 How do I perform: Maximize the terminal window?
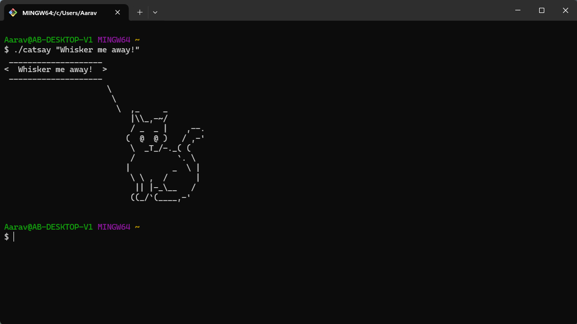pyautogui.click(x=541, y=11)
